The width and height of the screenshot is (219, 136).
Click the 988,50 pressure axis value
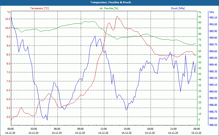(213, 125)
